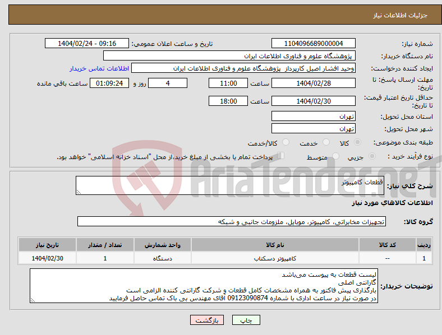Click the توضیحات خریدار text area
This screenshot has width=442, height=335.
(204, 286)
